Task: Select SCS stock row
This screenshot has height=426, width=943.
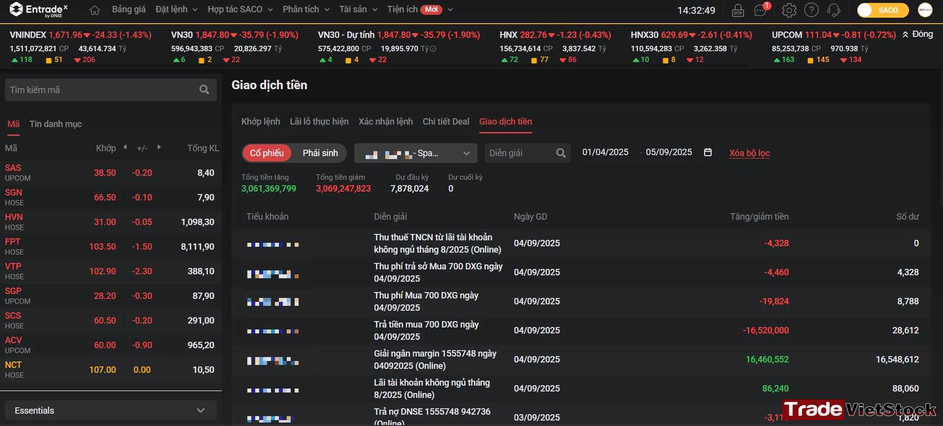Action: [111, 320]
